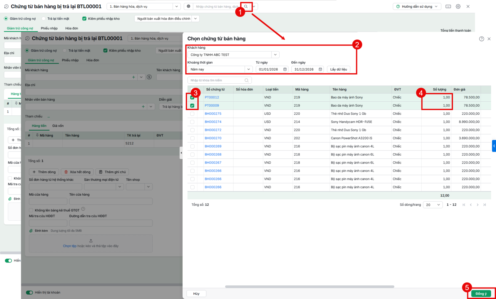Screen dimensions: 496x299
Task: Open the calendar picker for Từ ngày
Action: coord(285,69)
